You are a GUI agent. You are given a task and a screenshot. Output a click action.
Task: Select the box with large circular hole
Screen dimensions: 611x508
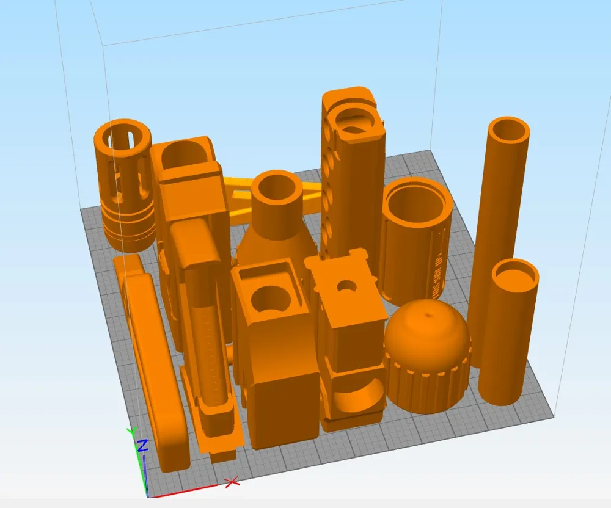tap(279, 354)
